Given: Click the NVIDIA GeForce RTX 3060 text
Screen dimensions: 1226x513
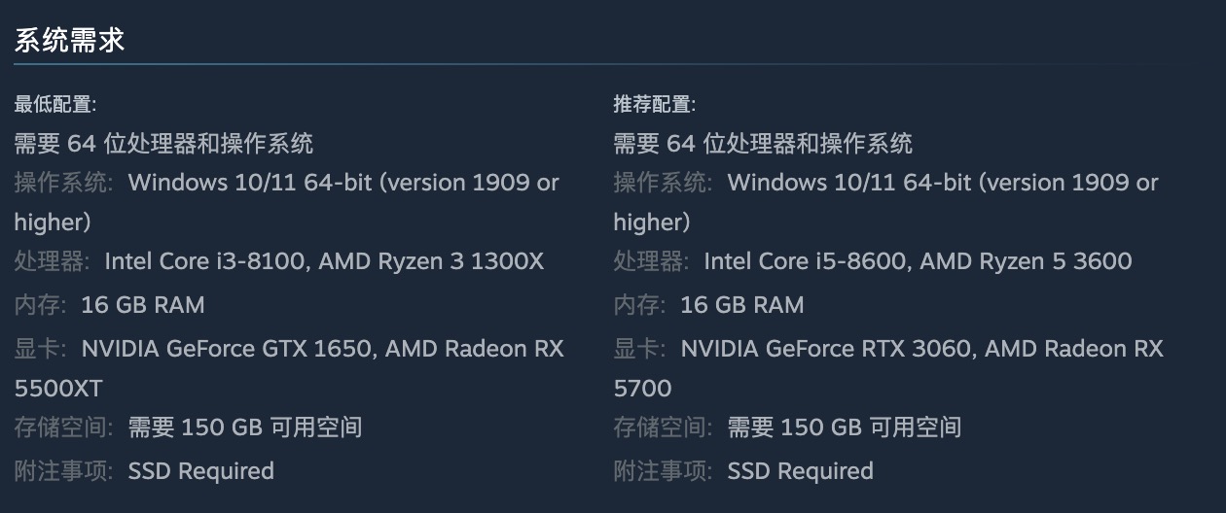Looking at the screenshot, I should pyautogui.click(x=827, y=349).
